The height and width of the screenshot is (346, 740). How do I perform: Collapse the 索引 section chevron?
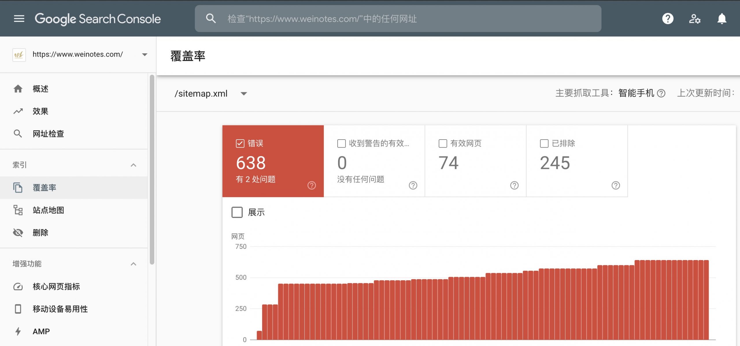tap(133, 165)
